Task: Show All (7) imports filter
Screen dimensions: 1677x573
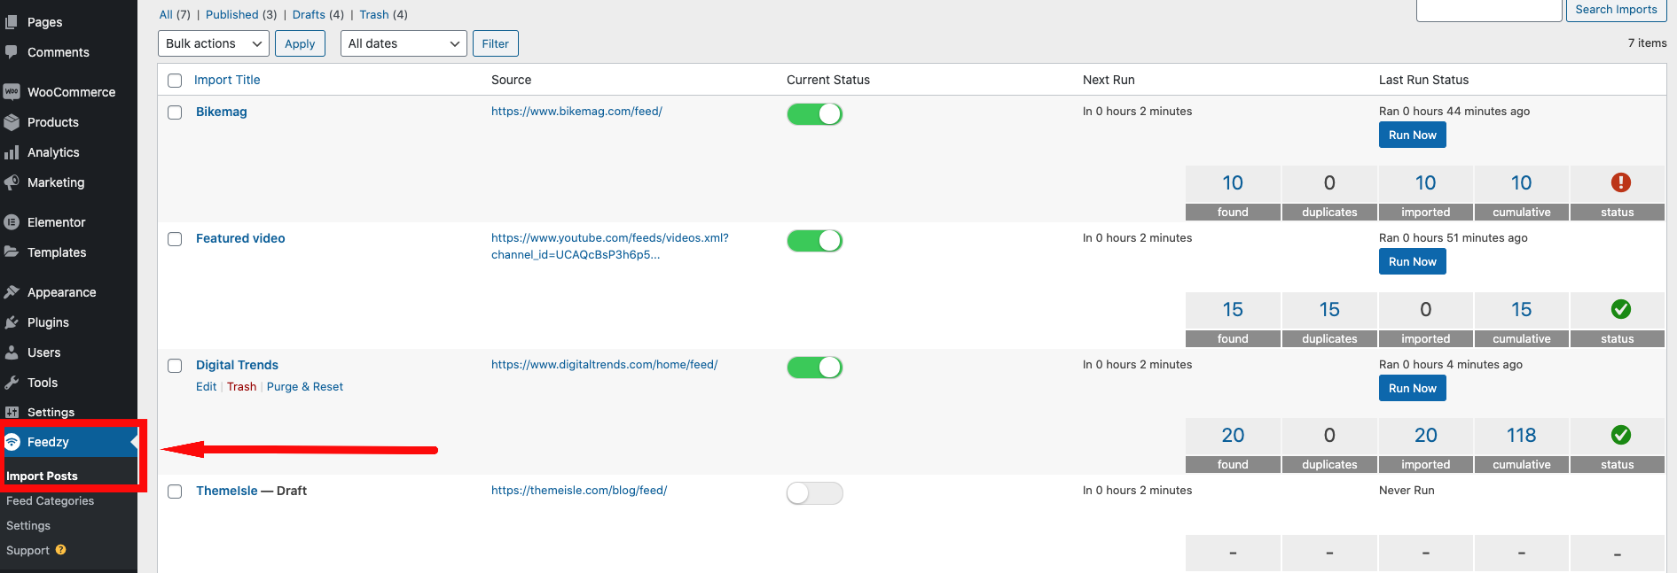Action: coord(175,14)
